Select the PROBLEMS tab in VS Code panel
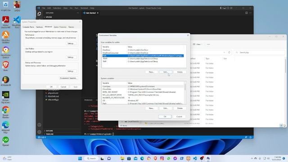The image size is (288, 162). click(x=88, y=100)
